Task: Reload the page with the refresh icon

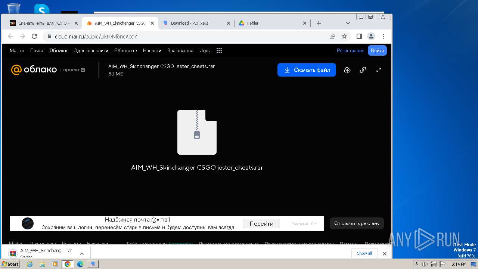Action: click(x=34, y=36)
